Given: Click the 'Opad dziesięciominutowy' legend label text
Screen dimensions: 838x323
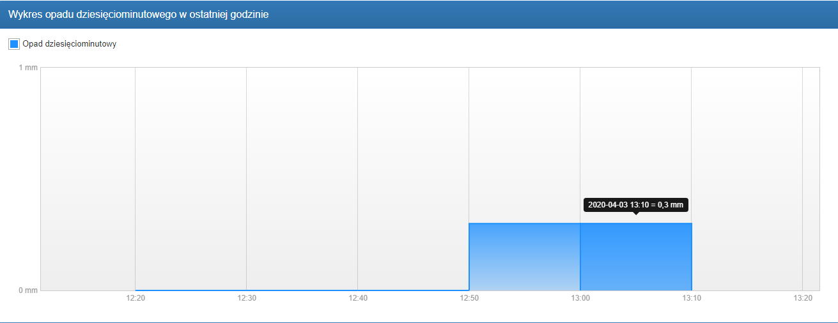Looking at the screenshot, I should (x=69, y=44).
